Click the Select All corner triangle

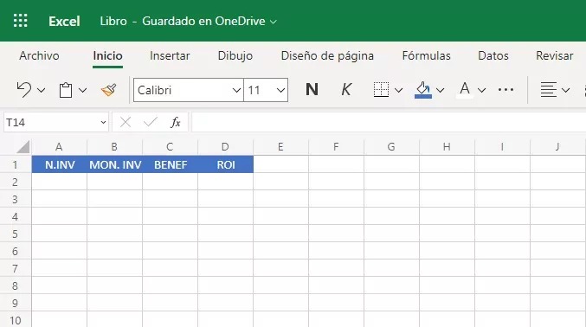(23, 147)
